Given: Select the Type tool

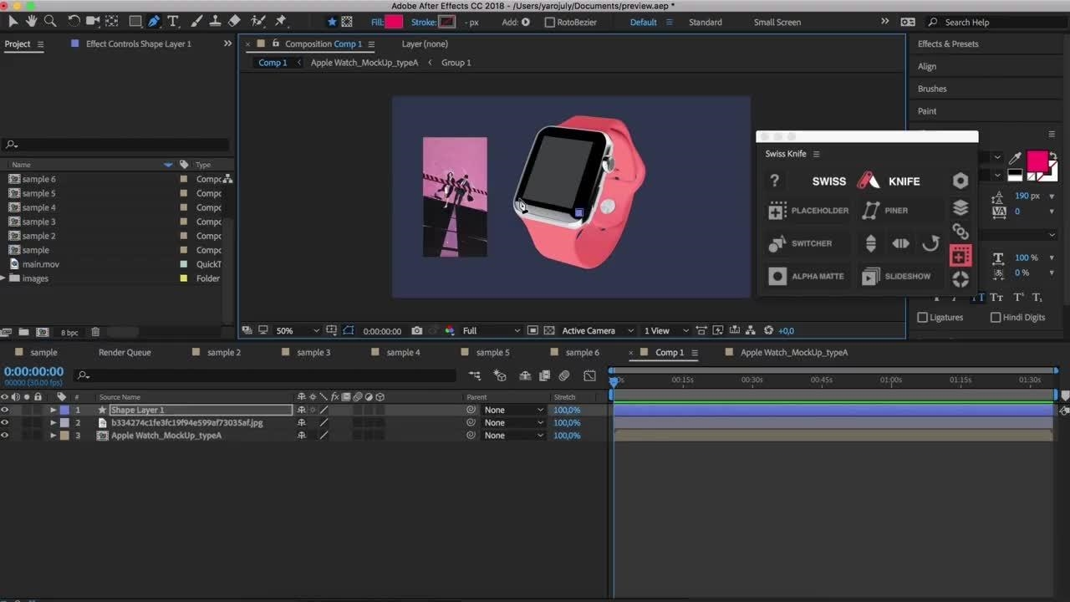Looking at the screenshot, I should coord(173,22).
